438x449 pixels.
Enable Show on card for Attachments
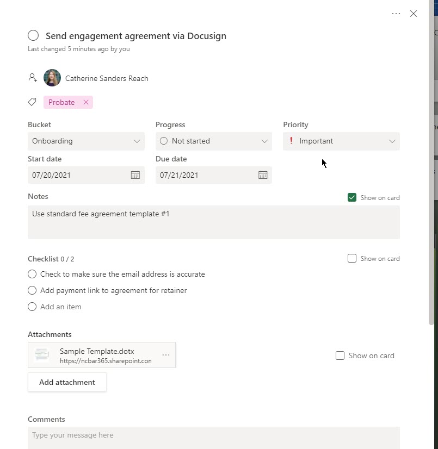point(340,356)
